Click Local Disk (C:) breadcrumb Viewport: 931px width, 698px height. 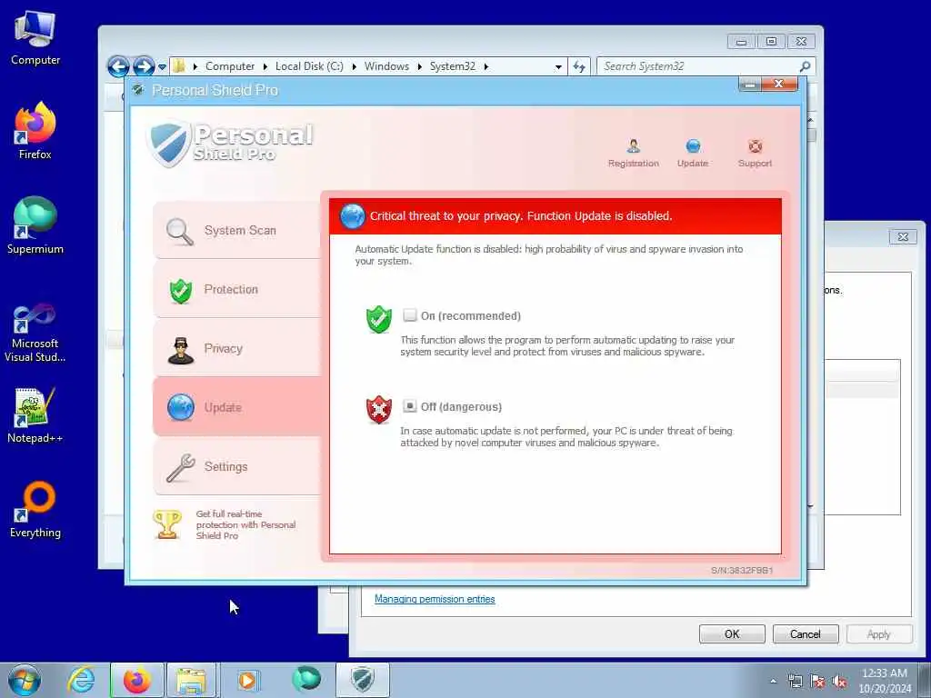tap(309, 66)
